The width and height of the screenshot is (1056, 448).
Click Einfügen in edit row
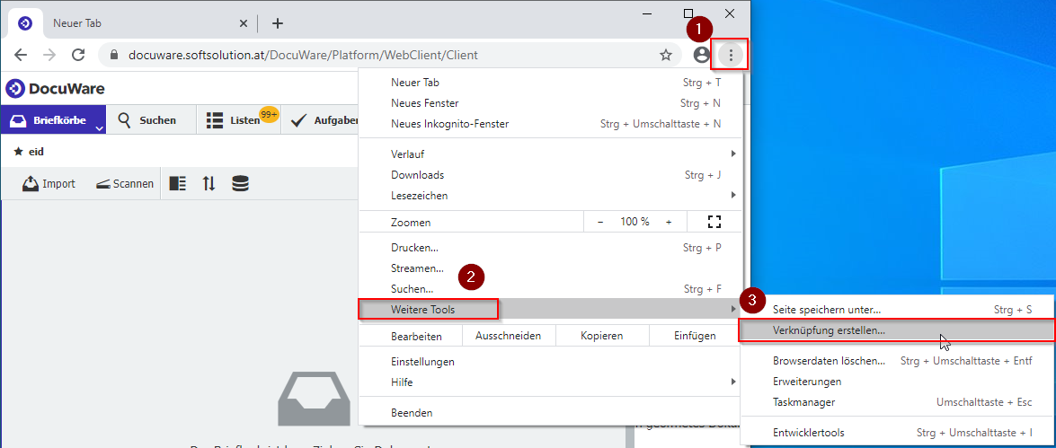click(695, 336)
